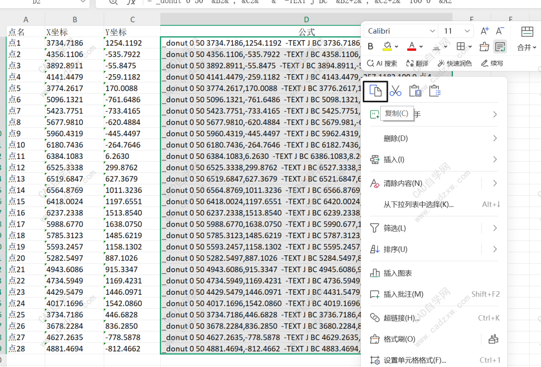Open font color dropdown arrow

pyautogui.click(x=421, y=47)
